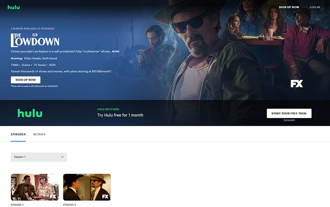Click the FX logo on the hero image
Screen dimensions: 330x207
coord(297,83)
